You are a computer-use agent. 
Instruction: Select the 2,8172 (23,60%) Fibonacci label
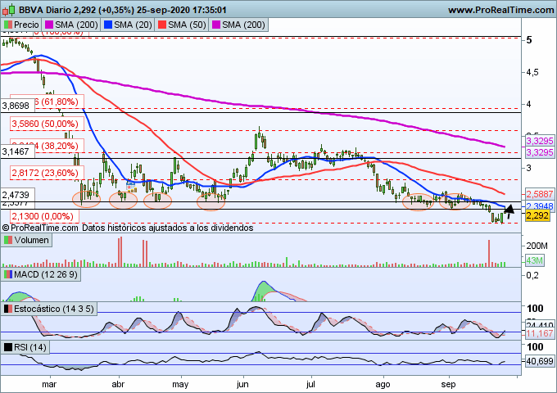(x=45, y=173)
